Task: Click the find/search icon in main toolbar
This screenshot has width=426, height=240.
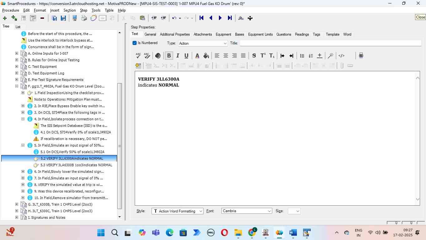Action: [241, 18]
